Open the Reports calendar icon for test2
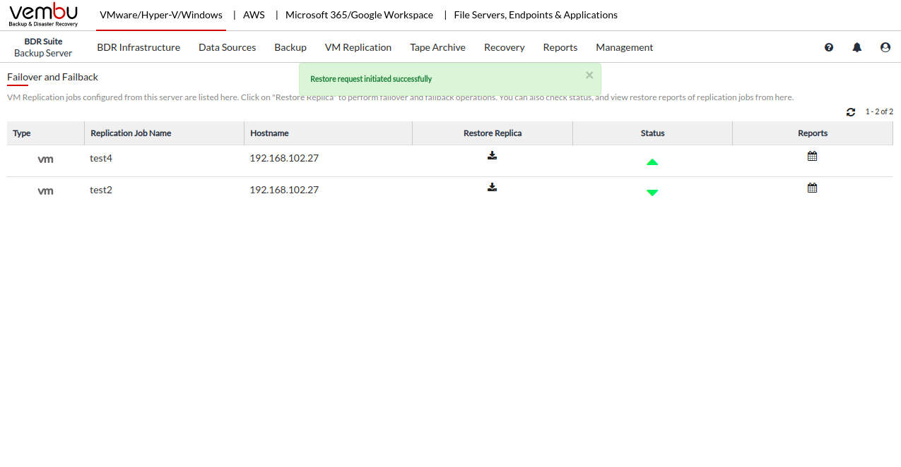The image size is (901, 467). [x=812, y=188]
